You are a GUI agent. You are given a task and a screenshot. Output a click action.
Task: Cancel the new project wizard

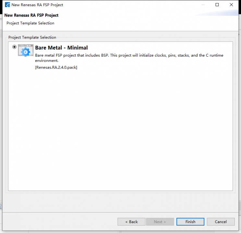coord(221,222)
